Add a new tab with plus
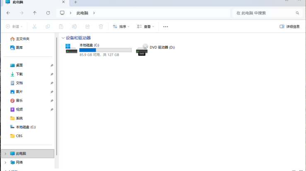Viewport: 306px width, 171px height. [75, 2]
